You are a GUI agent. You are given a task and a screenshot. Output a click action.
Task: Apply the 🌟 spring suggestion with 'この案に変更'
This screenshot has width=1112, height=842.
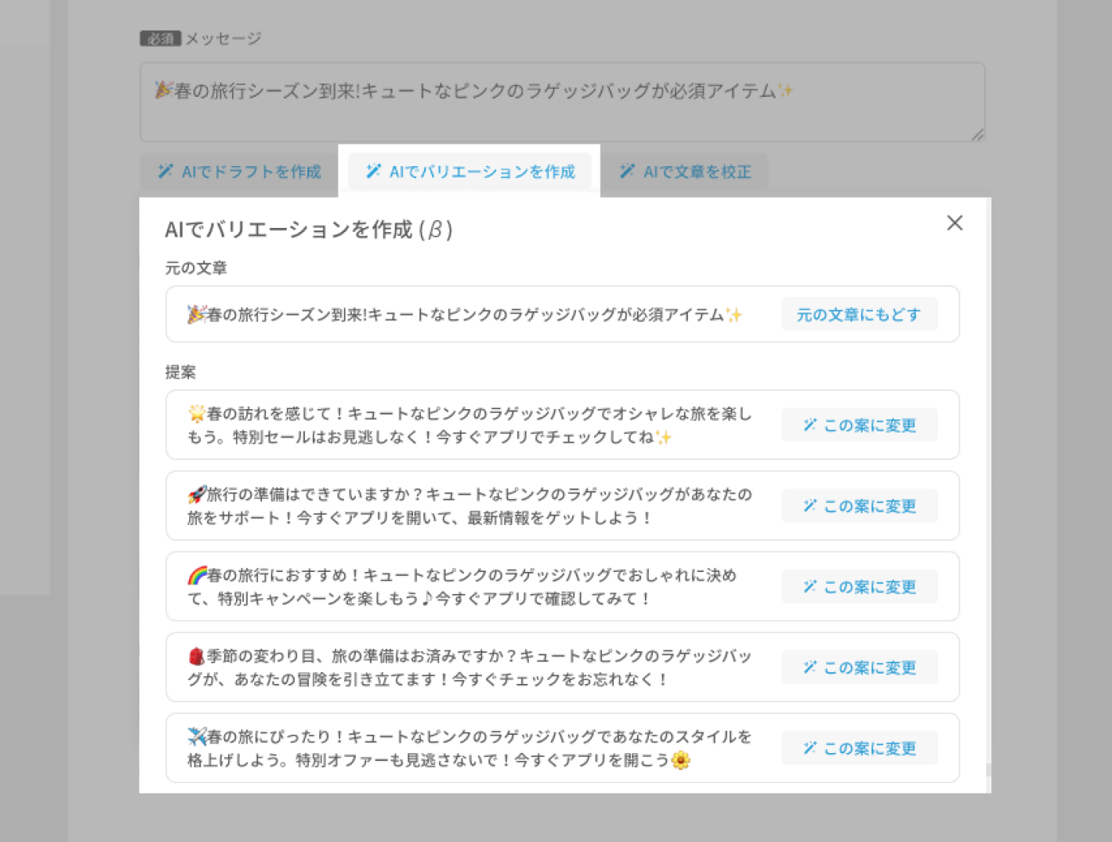(859, 425)
